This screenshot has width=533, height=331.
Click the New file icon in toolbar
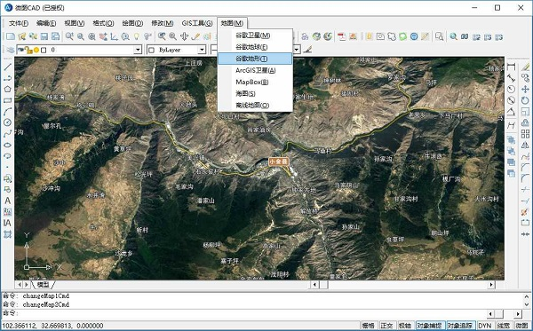point(11,36)
